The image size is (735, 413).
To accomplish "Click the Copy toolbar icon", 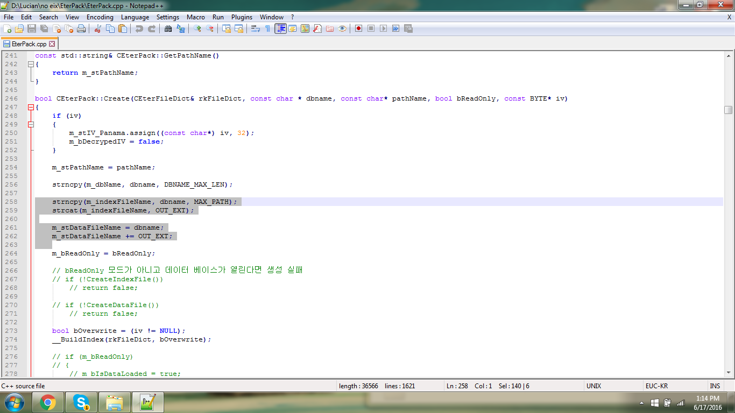I will coord(110,29).
